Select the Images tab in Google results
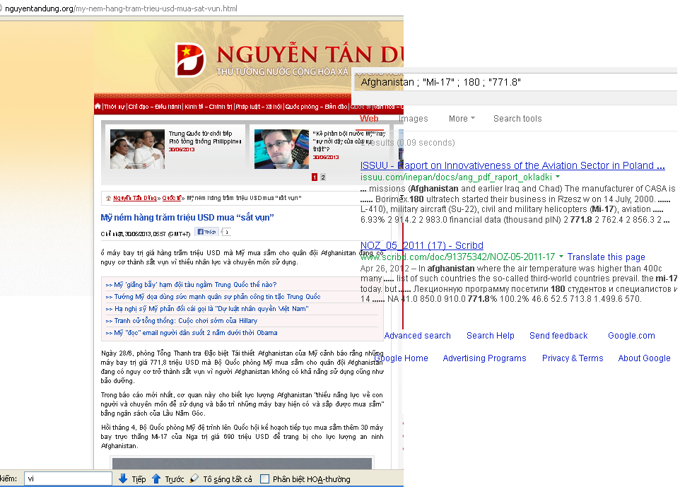Image resolution: width=680 pixels, height=487 pixels. point(414,118)
